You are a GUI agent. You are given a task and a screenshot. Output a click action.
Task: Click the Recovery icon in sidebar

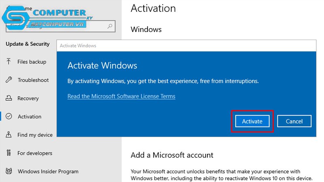(x=9, y=98)
